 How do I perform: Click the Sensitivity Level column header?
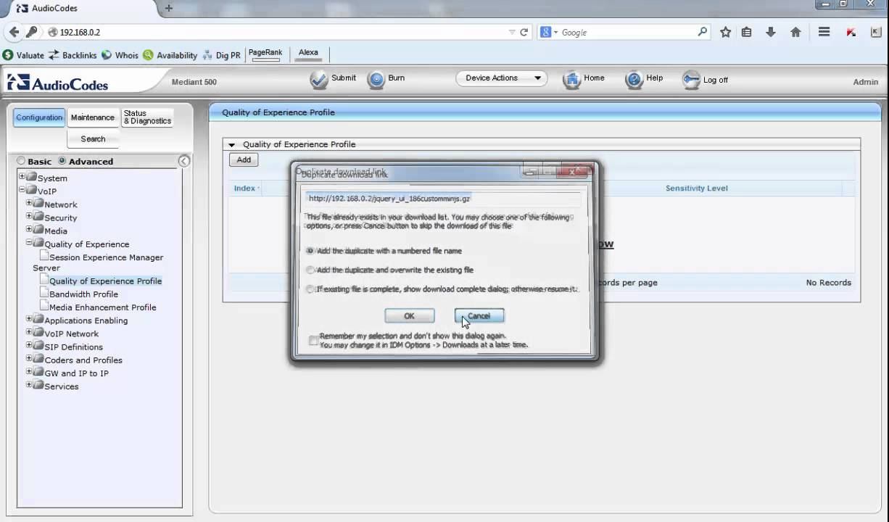tap(696, 188)
